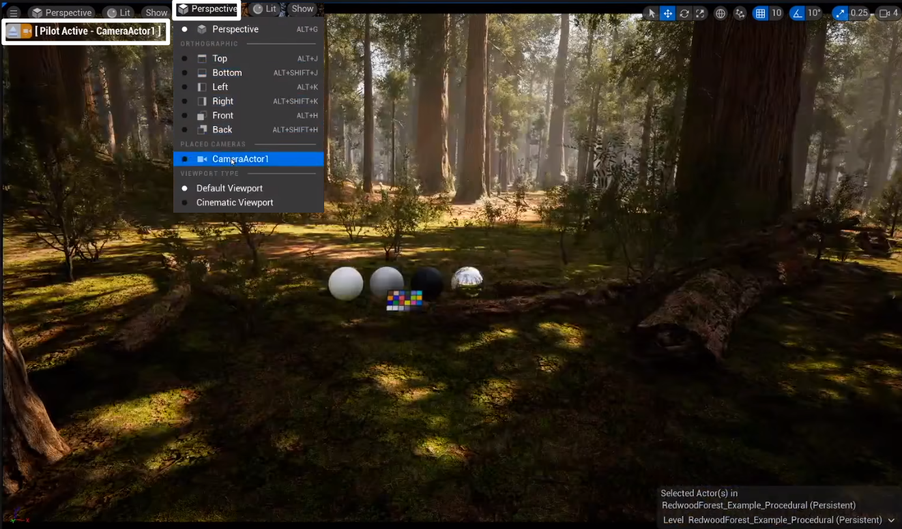This screenshot has width=902, height=529.
Task: Toggle grid snapping on the viewport toolbar
Action: tap(760, 13)
